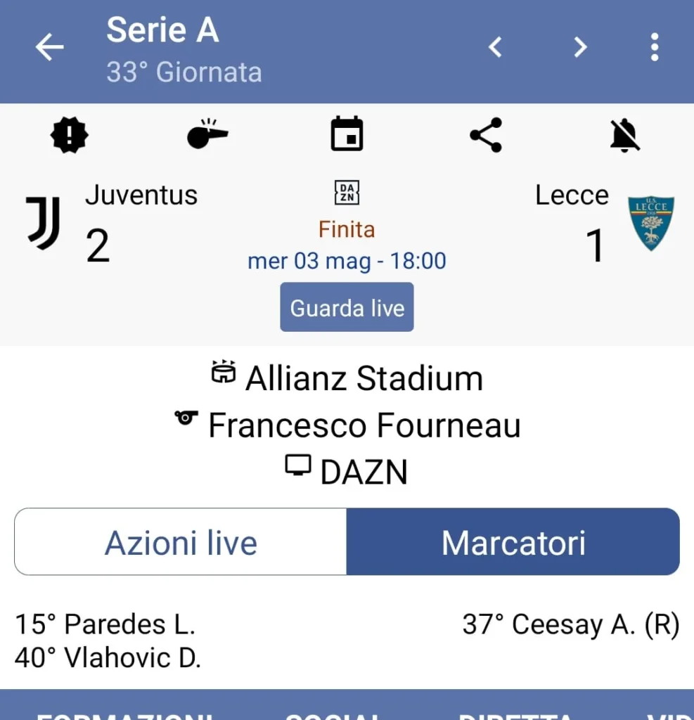The image size is (694, 720).
Task: Go to previous match chevron
Action: 496,48
